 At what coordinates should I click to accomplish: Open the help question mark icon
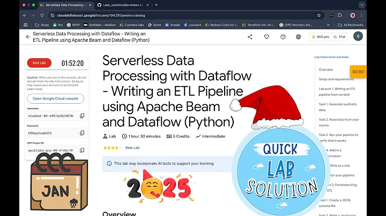pos(283,37)
